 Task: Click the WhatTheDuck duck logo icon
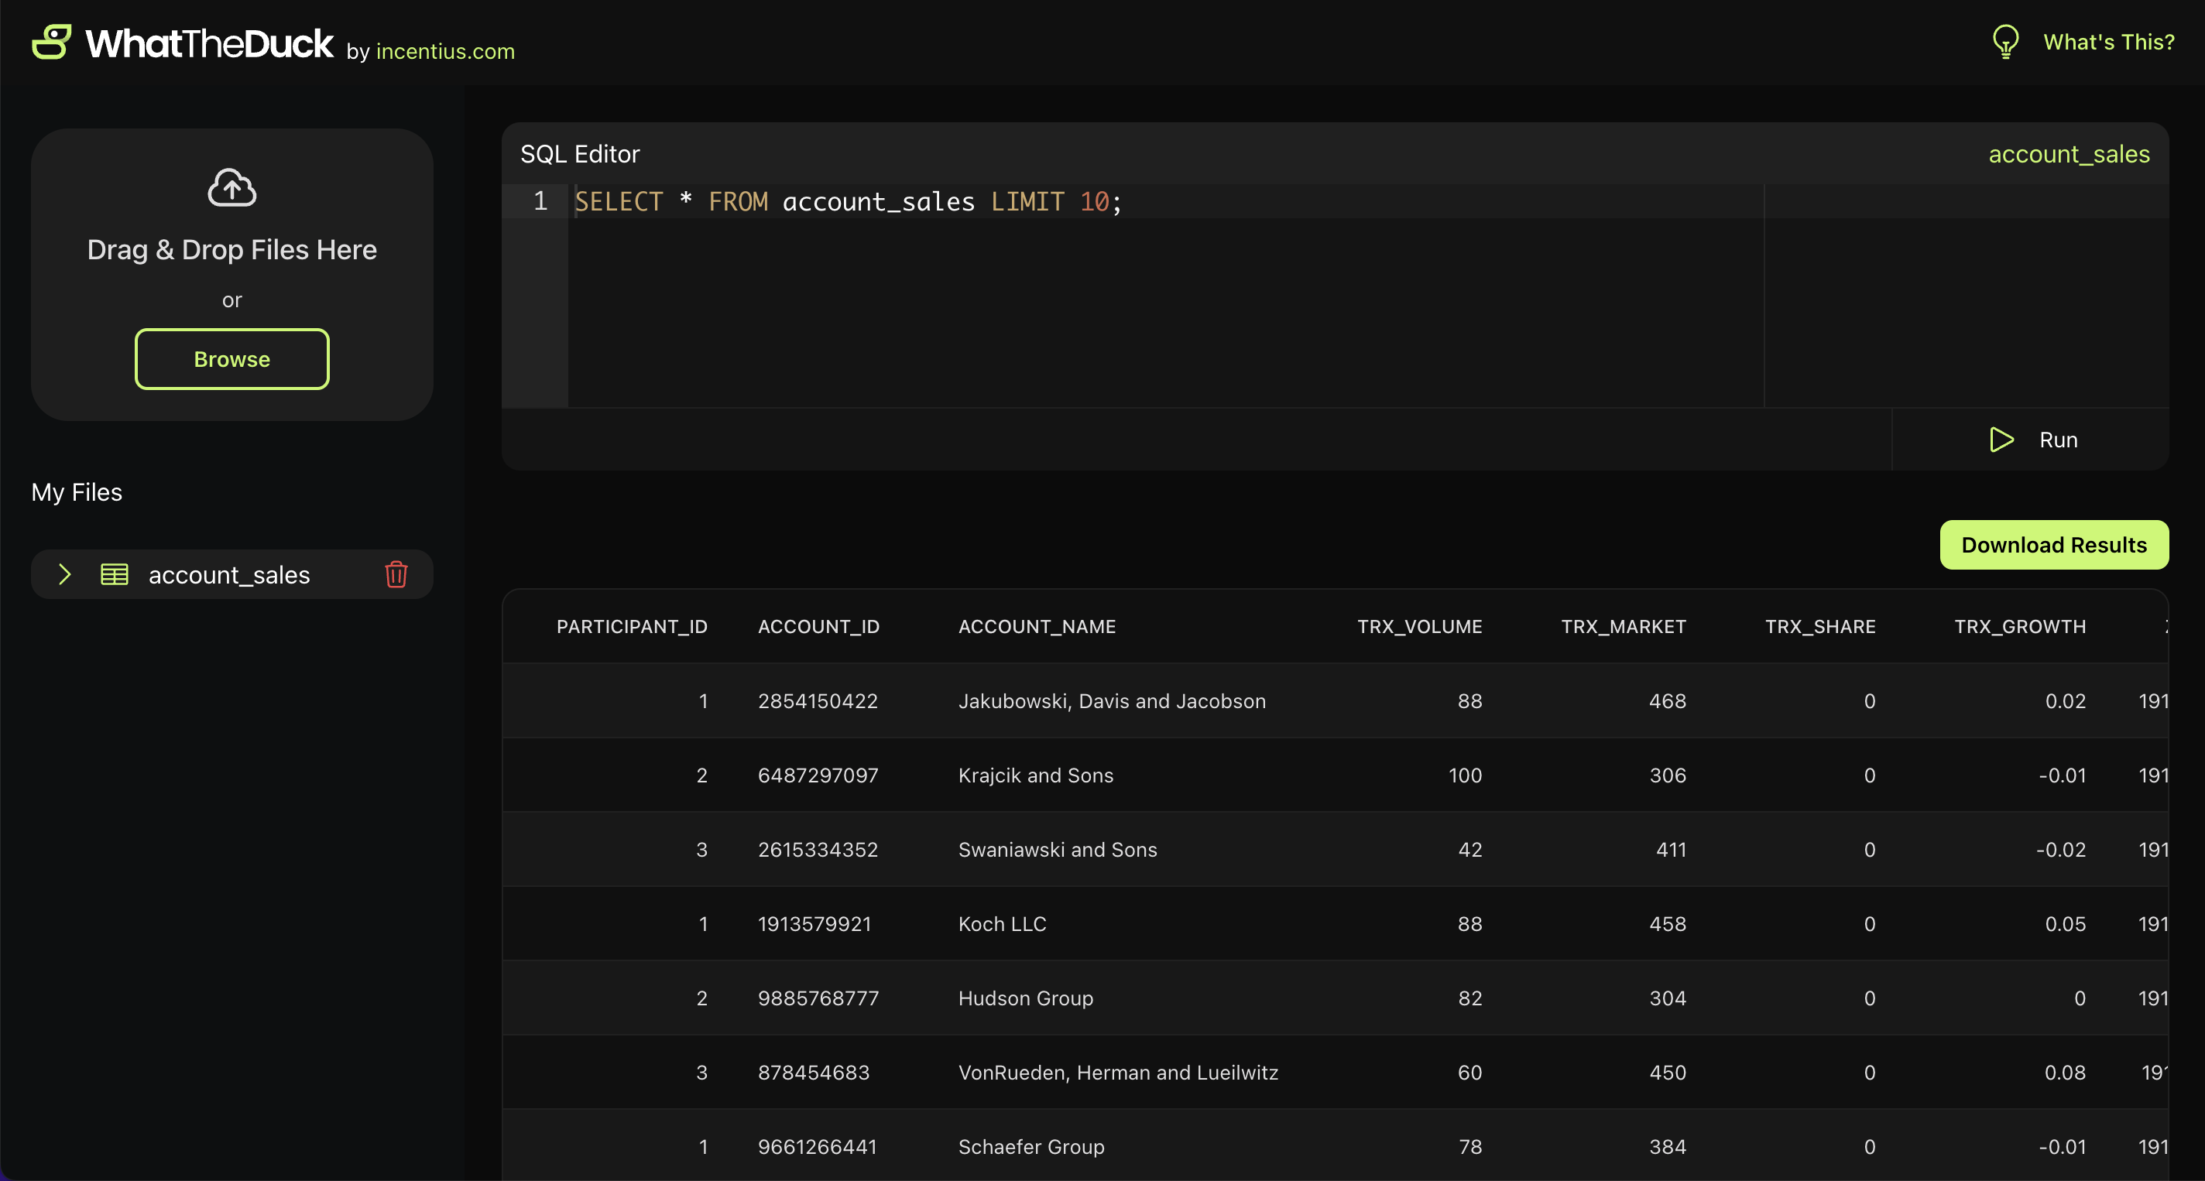coord(51,41)
